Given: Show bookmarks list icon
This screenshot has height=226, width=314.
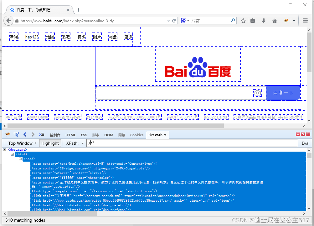Looking at the screenshot, I should pos(253,21).
